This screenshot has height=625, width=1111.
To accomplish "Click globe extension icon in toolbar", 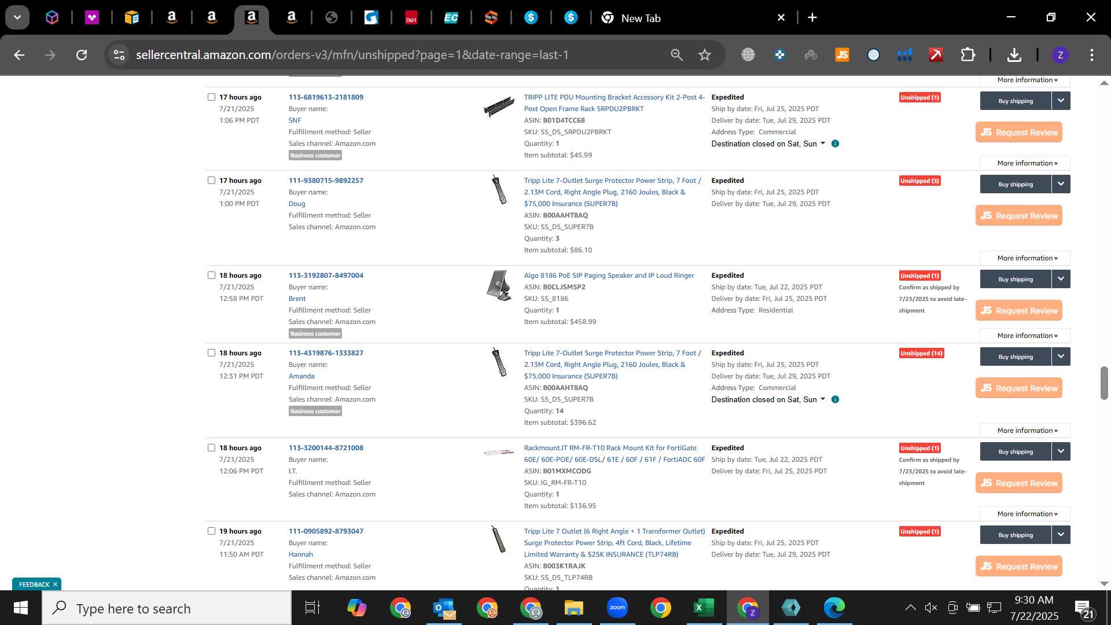I will coord(748,55).
